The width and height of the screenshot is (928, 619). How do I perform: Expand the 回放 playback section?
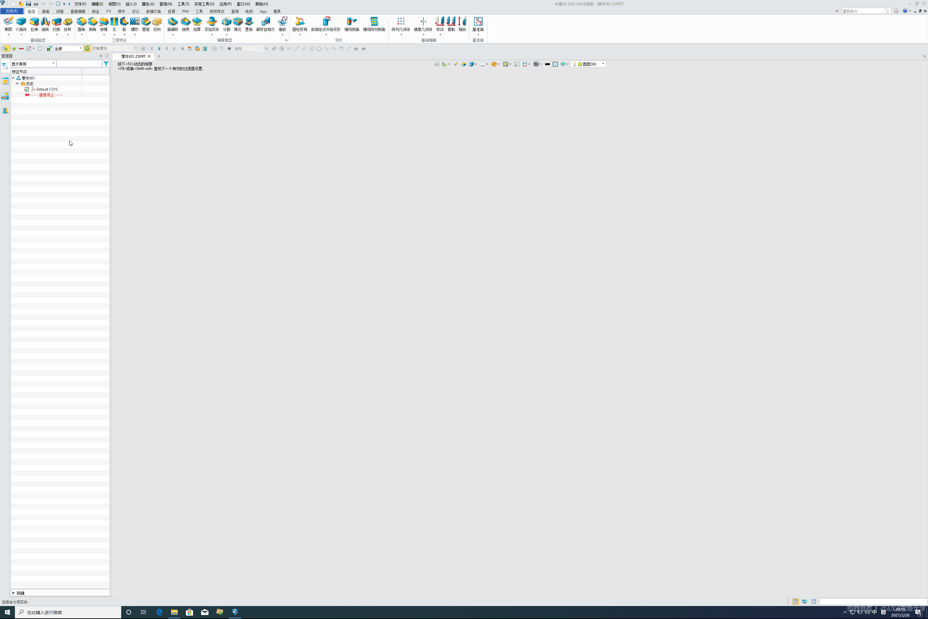point(13,592)
